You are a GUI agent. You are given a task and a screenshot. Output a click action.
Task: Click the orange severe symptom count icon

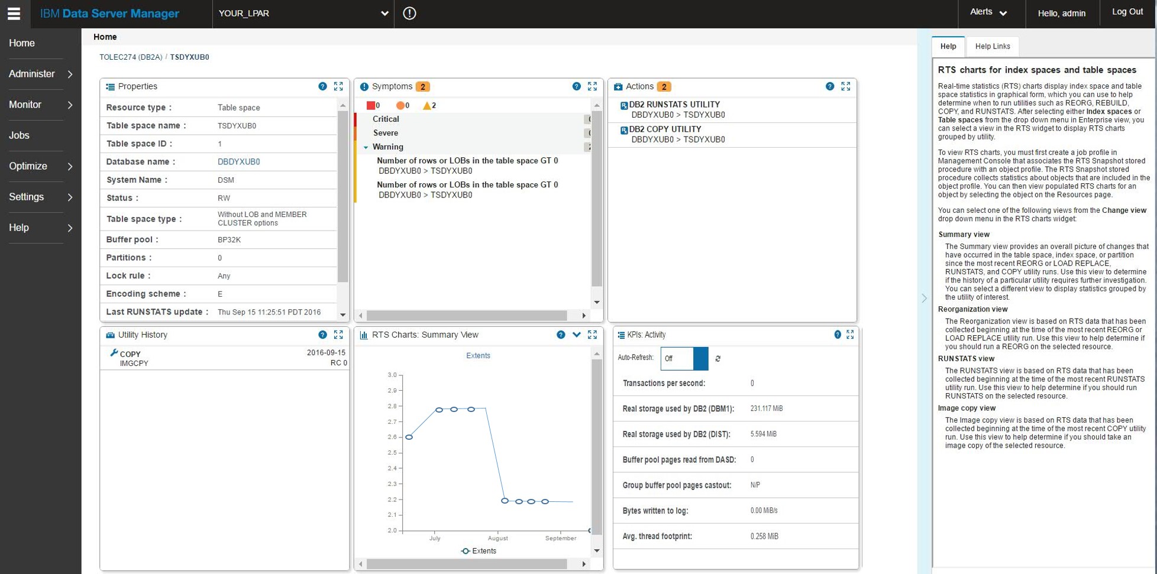click(400, 105)
